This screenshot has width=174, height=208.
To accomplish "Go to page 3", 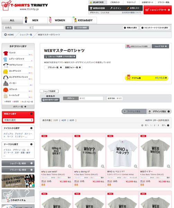I will [x=158, y=125].
